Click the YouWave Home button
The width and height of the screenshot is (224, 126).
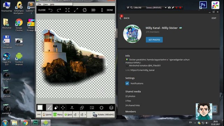[47, 114]
